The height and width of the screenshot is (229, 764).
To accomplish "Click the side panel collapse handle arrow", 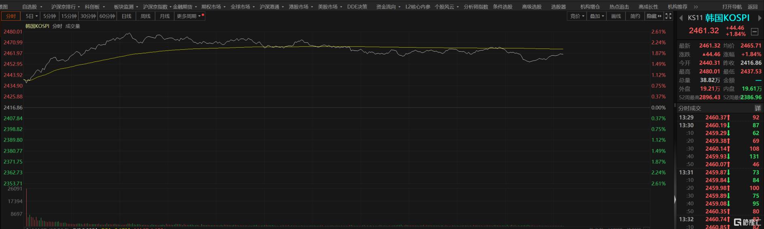I will pos(675,200).
